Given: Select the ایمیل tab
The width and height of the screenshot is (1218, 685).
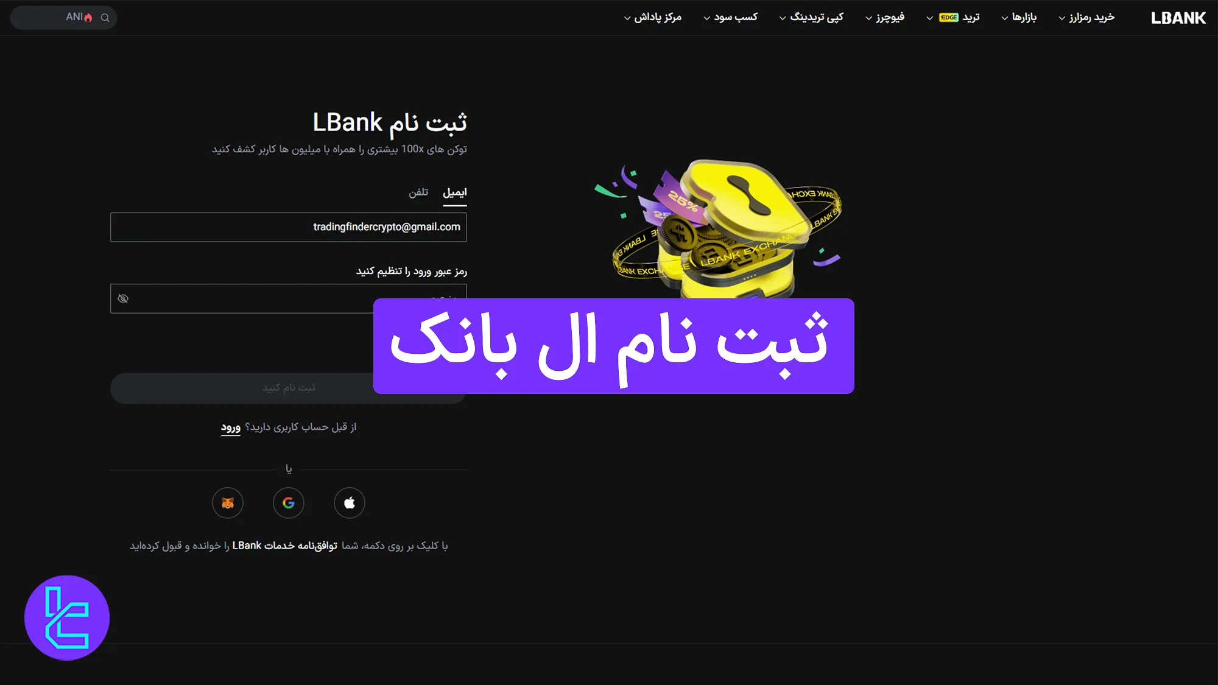Looking at the screenshot, I should coord(455,192).
